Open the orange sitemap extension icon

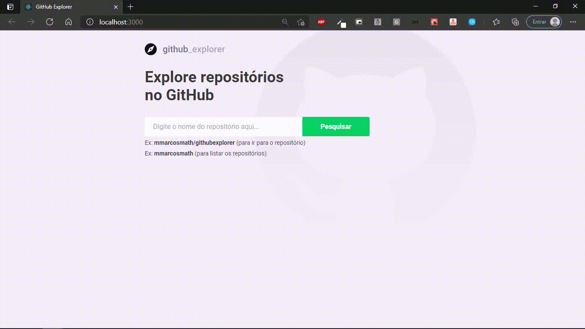point(453,22)
